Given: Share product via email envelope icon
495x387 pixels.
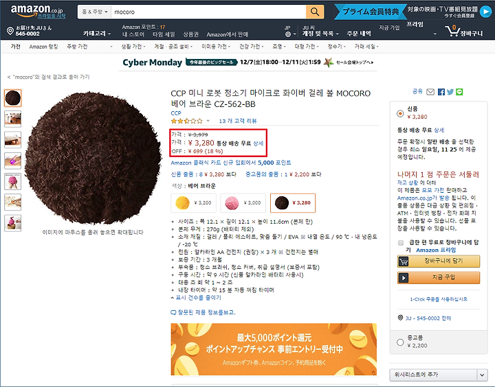Looking at the screenshot, I should 430,92.
